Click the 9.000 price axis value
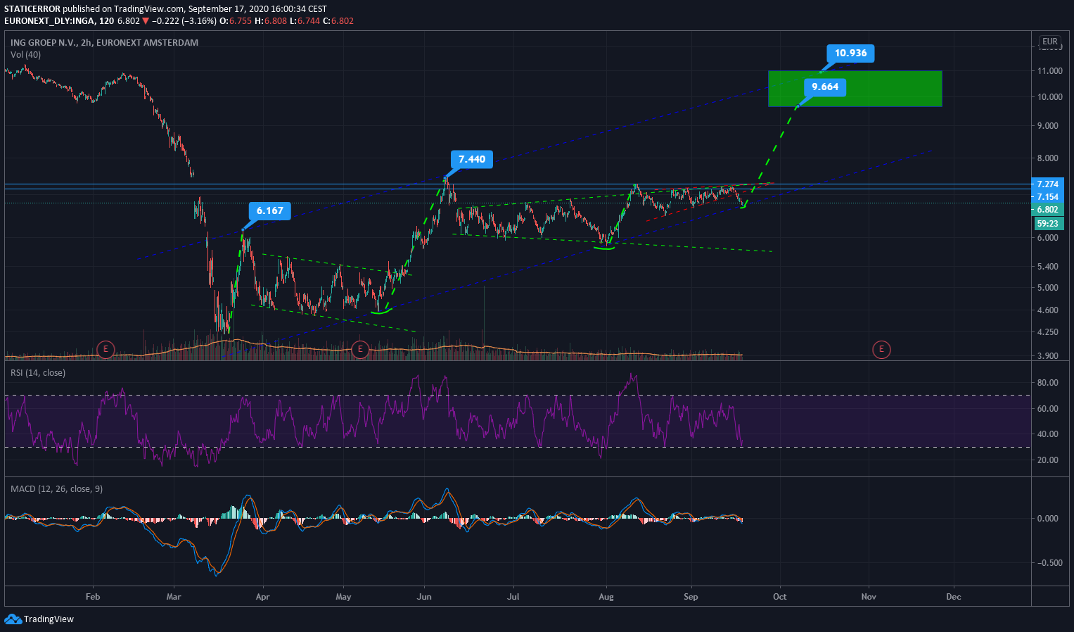 click(1048, 126)
